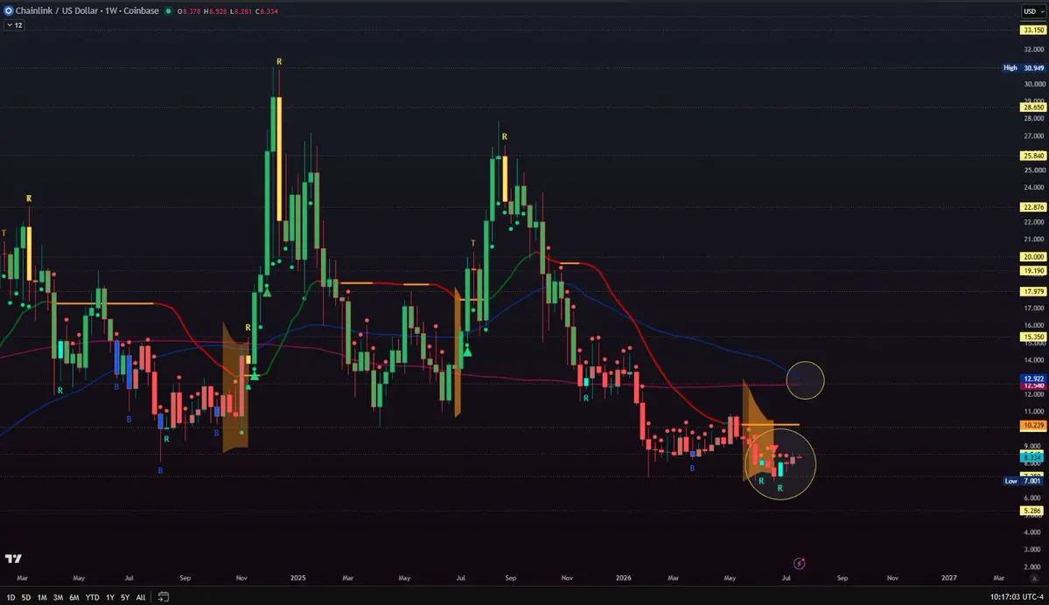1049x605 pixels.
Task: Select the 5D date range
Action: 26,598
